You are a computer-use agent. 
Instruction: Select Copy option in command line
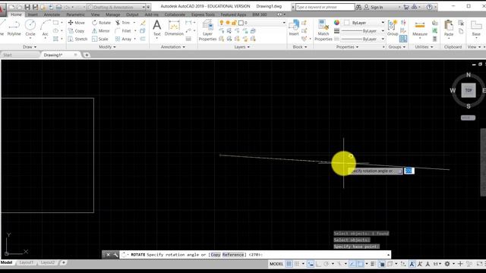[215, 255]
